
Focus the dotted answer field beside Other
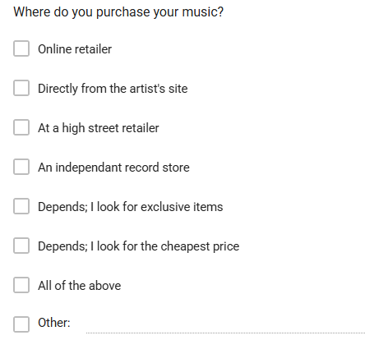225,326
